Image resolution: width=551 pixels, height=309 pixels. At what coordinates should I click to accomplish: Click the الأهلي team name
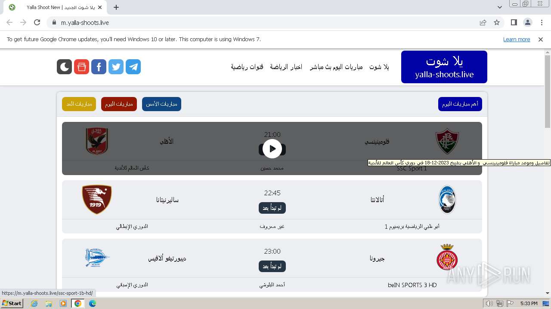pos(167,141)
